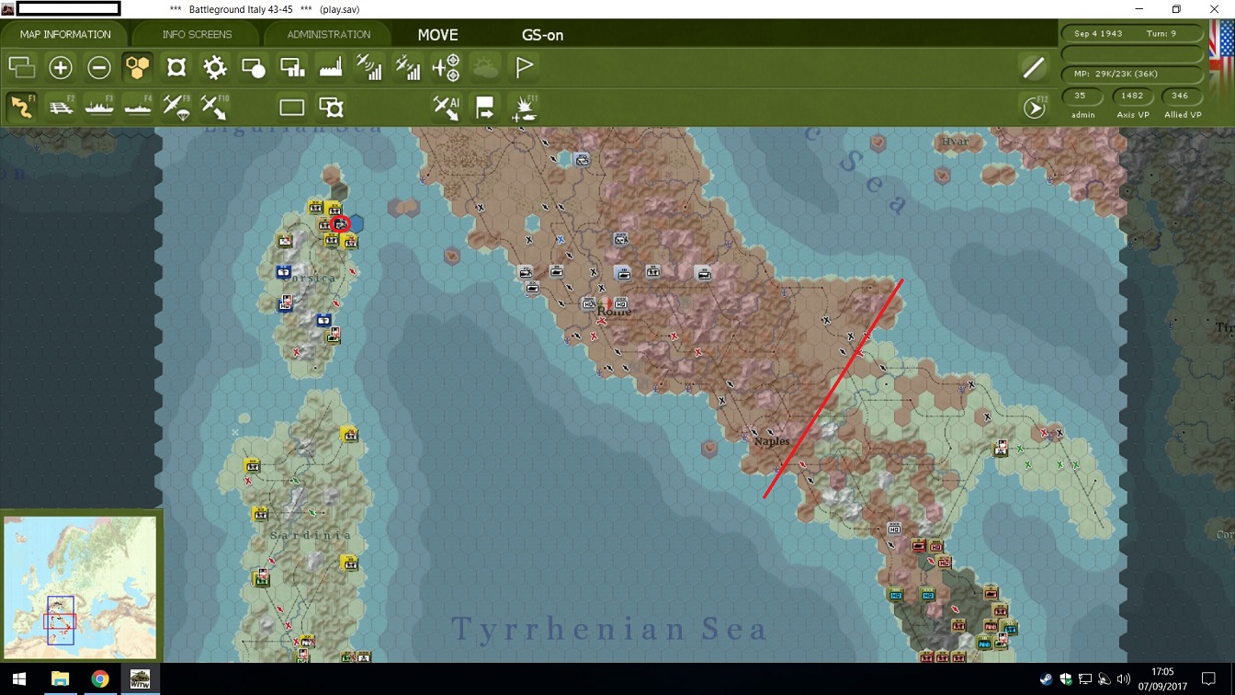Click the pennant flag icon in top toolbar
1235x695 pixels.
(x=524, y=67)
